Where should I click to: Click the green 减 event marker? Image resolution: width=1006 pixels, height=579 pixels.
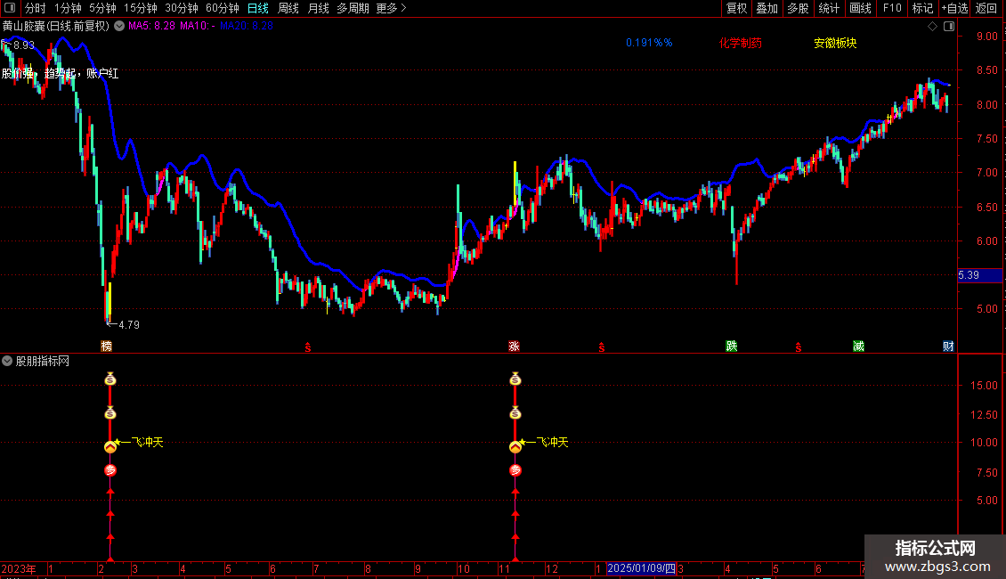pos(858,346)
